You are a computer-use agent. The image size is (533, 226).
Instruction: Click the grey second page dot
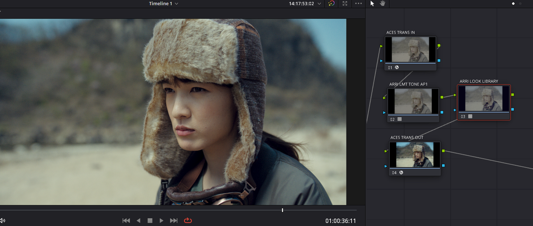pyautogui.click(x=520, y=3)
